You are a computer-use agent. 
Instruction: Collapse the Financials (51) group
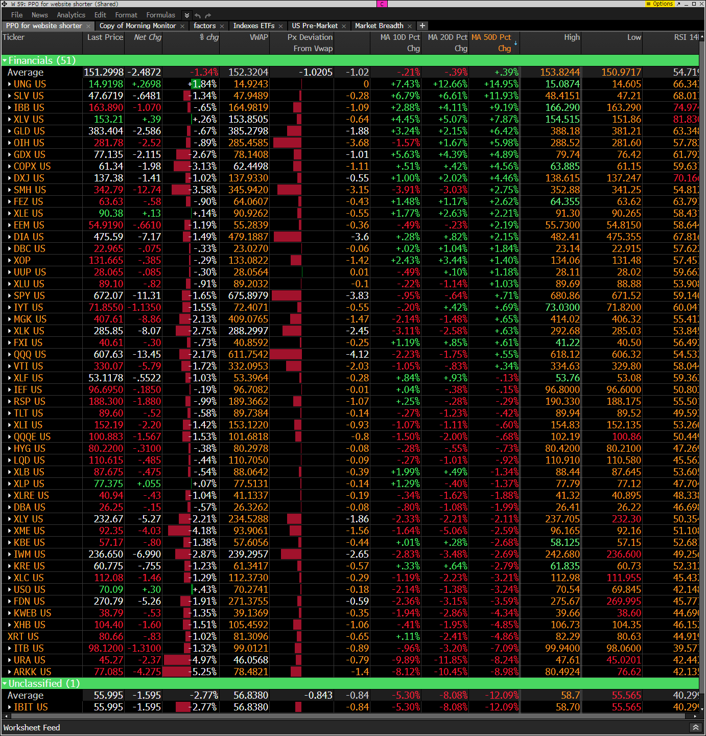coord(5,61)
